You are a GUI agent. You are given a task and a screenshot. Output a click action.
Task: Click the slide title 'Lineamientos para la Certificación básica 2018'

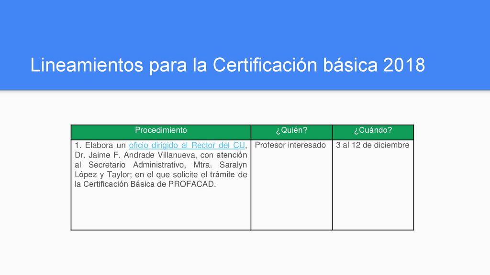click(x=227, y=65)
